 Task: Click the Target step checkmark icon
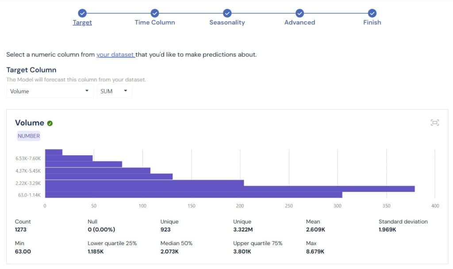coord(82,13)
